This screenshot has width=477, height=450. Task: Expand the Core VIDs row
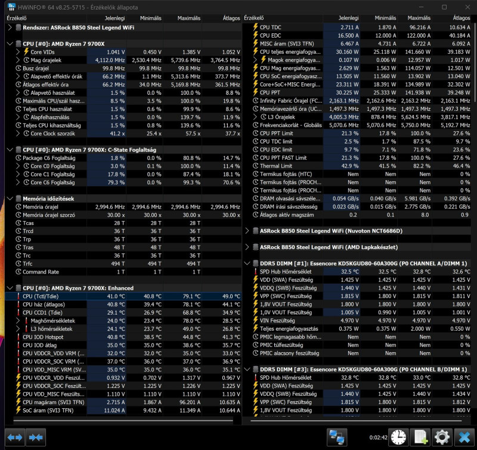(18, 52)
